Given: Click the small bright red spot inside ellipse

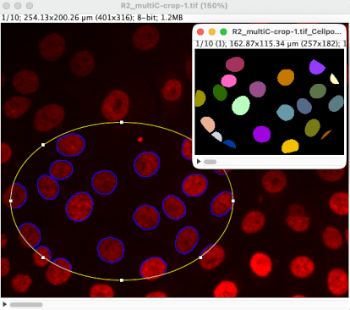Looking at the screenshot, I should 140,139.
